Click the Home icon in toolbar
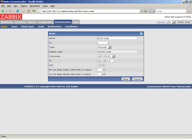Image resolution: width=192 pixels, height=139 pixels. click(28, 11)
